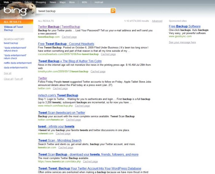Open Tweet Scan (tweetscan) on Twitter result
The height and width of the screenshot is (174, 215).
click(x=61, y=112)
